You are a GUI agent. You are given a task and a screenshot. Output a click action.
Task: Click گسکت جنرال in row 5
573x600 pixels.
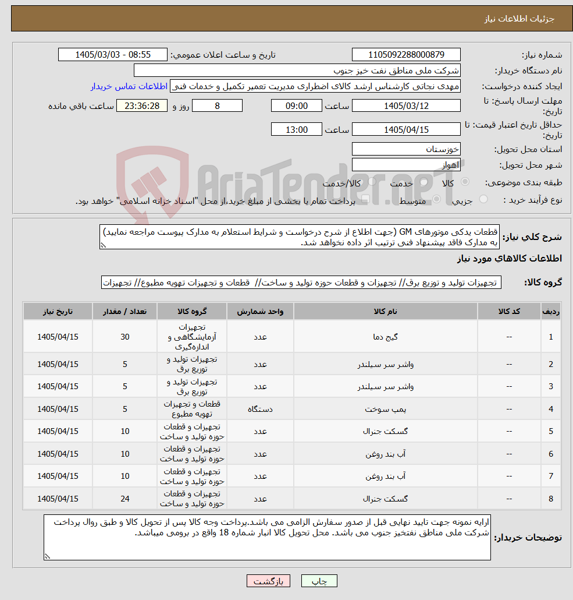(x=385, y=431)
